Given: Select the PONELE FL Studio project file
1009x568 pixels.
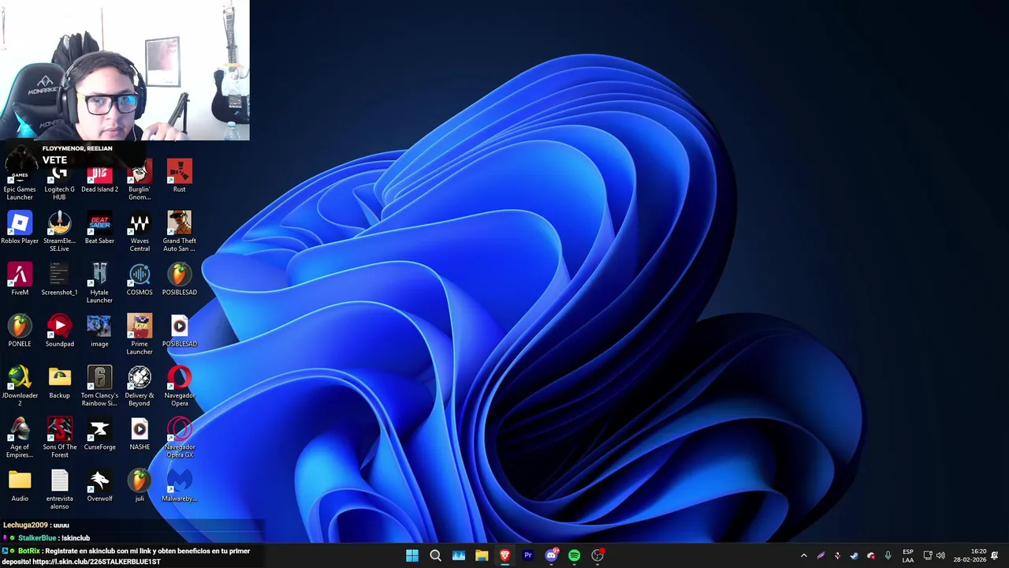Looking at the screenshot, I should coord(20,330).
